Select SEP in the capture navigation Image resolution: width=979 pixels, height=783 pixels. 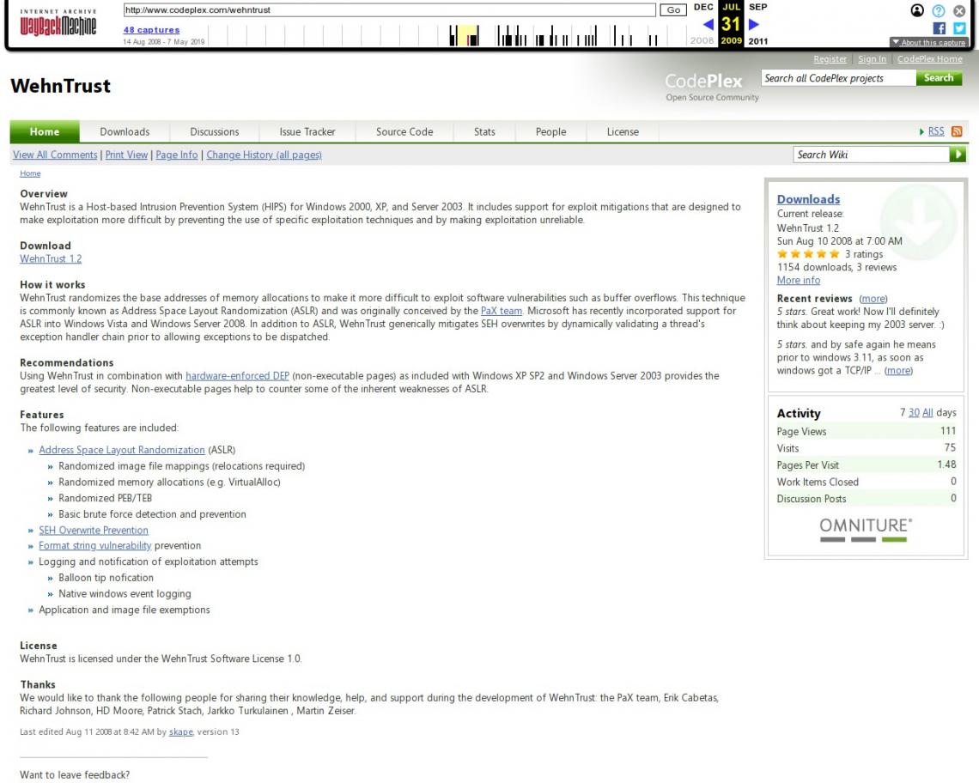pyautogui.click(x=757, y=7)
